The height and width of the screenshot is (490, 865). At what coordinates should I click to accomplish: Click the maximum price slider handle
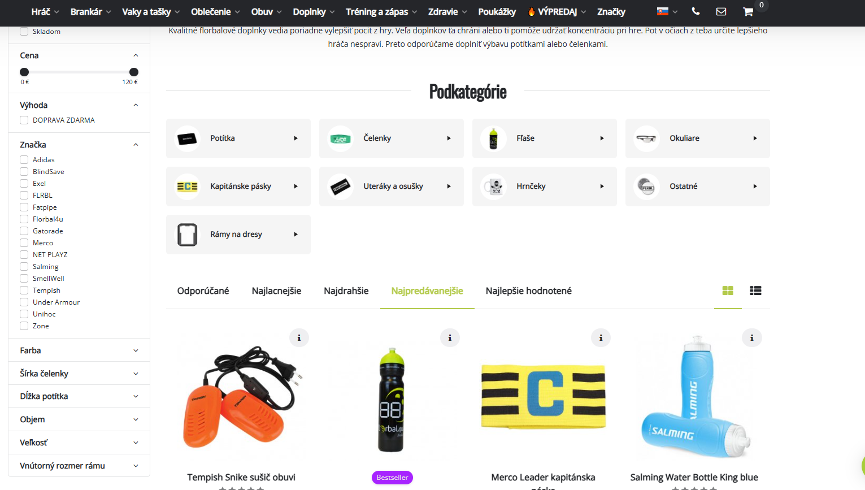click(x=134, y=72)
